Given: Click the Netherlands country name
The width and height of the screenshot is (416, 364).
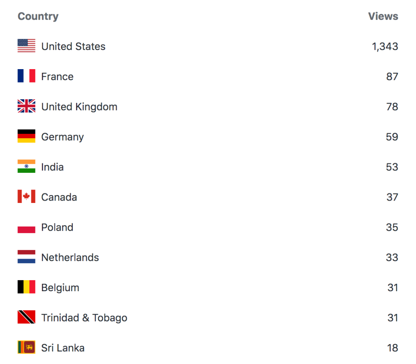Looking at the screenshot, I should click(x=70, y=257).
